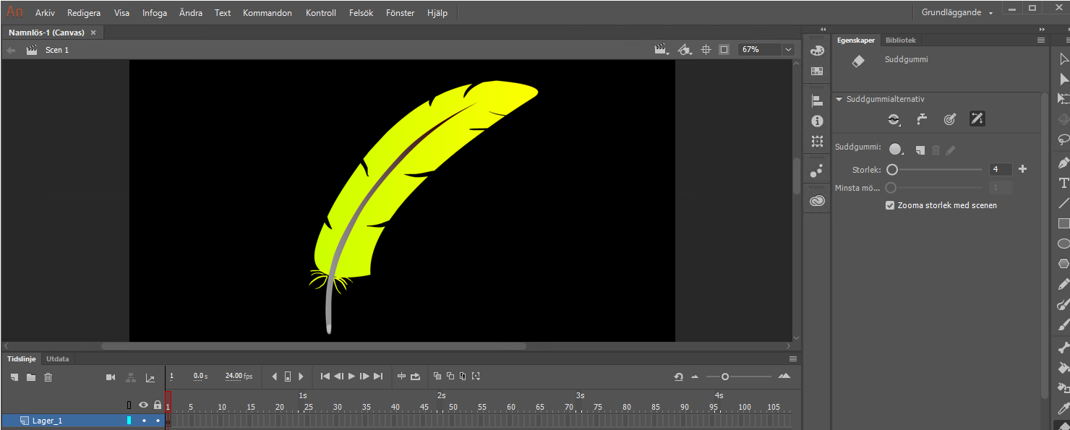Open the timeline panel options menu
Viewport: 1070px width, 430px height.
click(x=793, y=358)
